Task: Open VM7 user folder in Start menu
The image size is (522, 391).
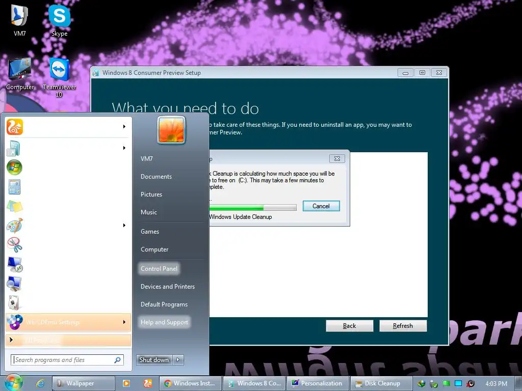Action: (146, 159)
